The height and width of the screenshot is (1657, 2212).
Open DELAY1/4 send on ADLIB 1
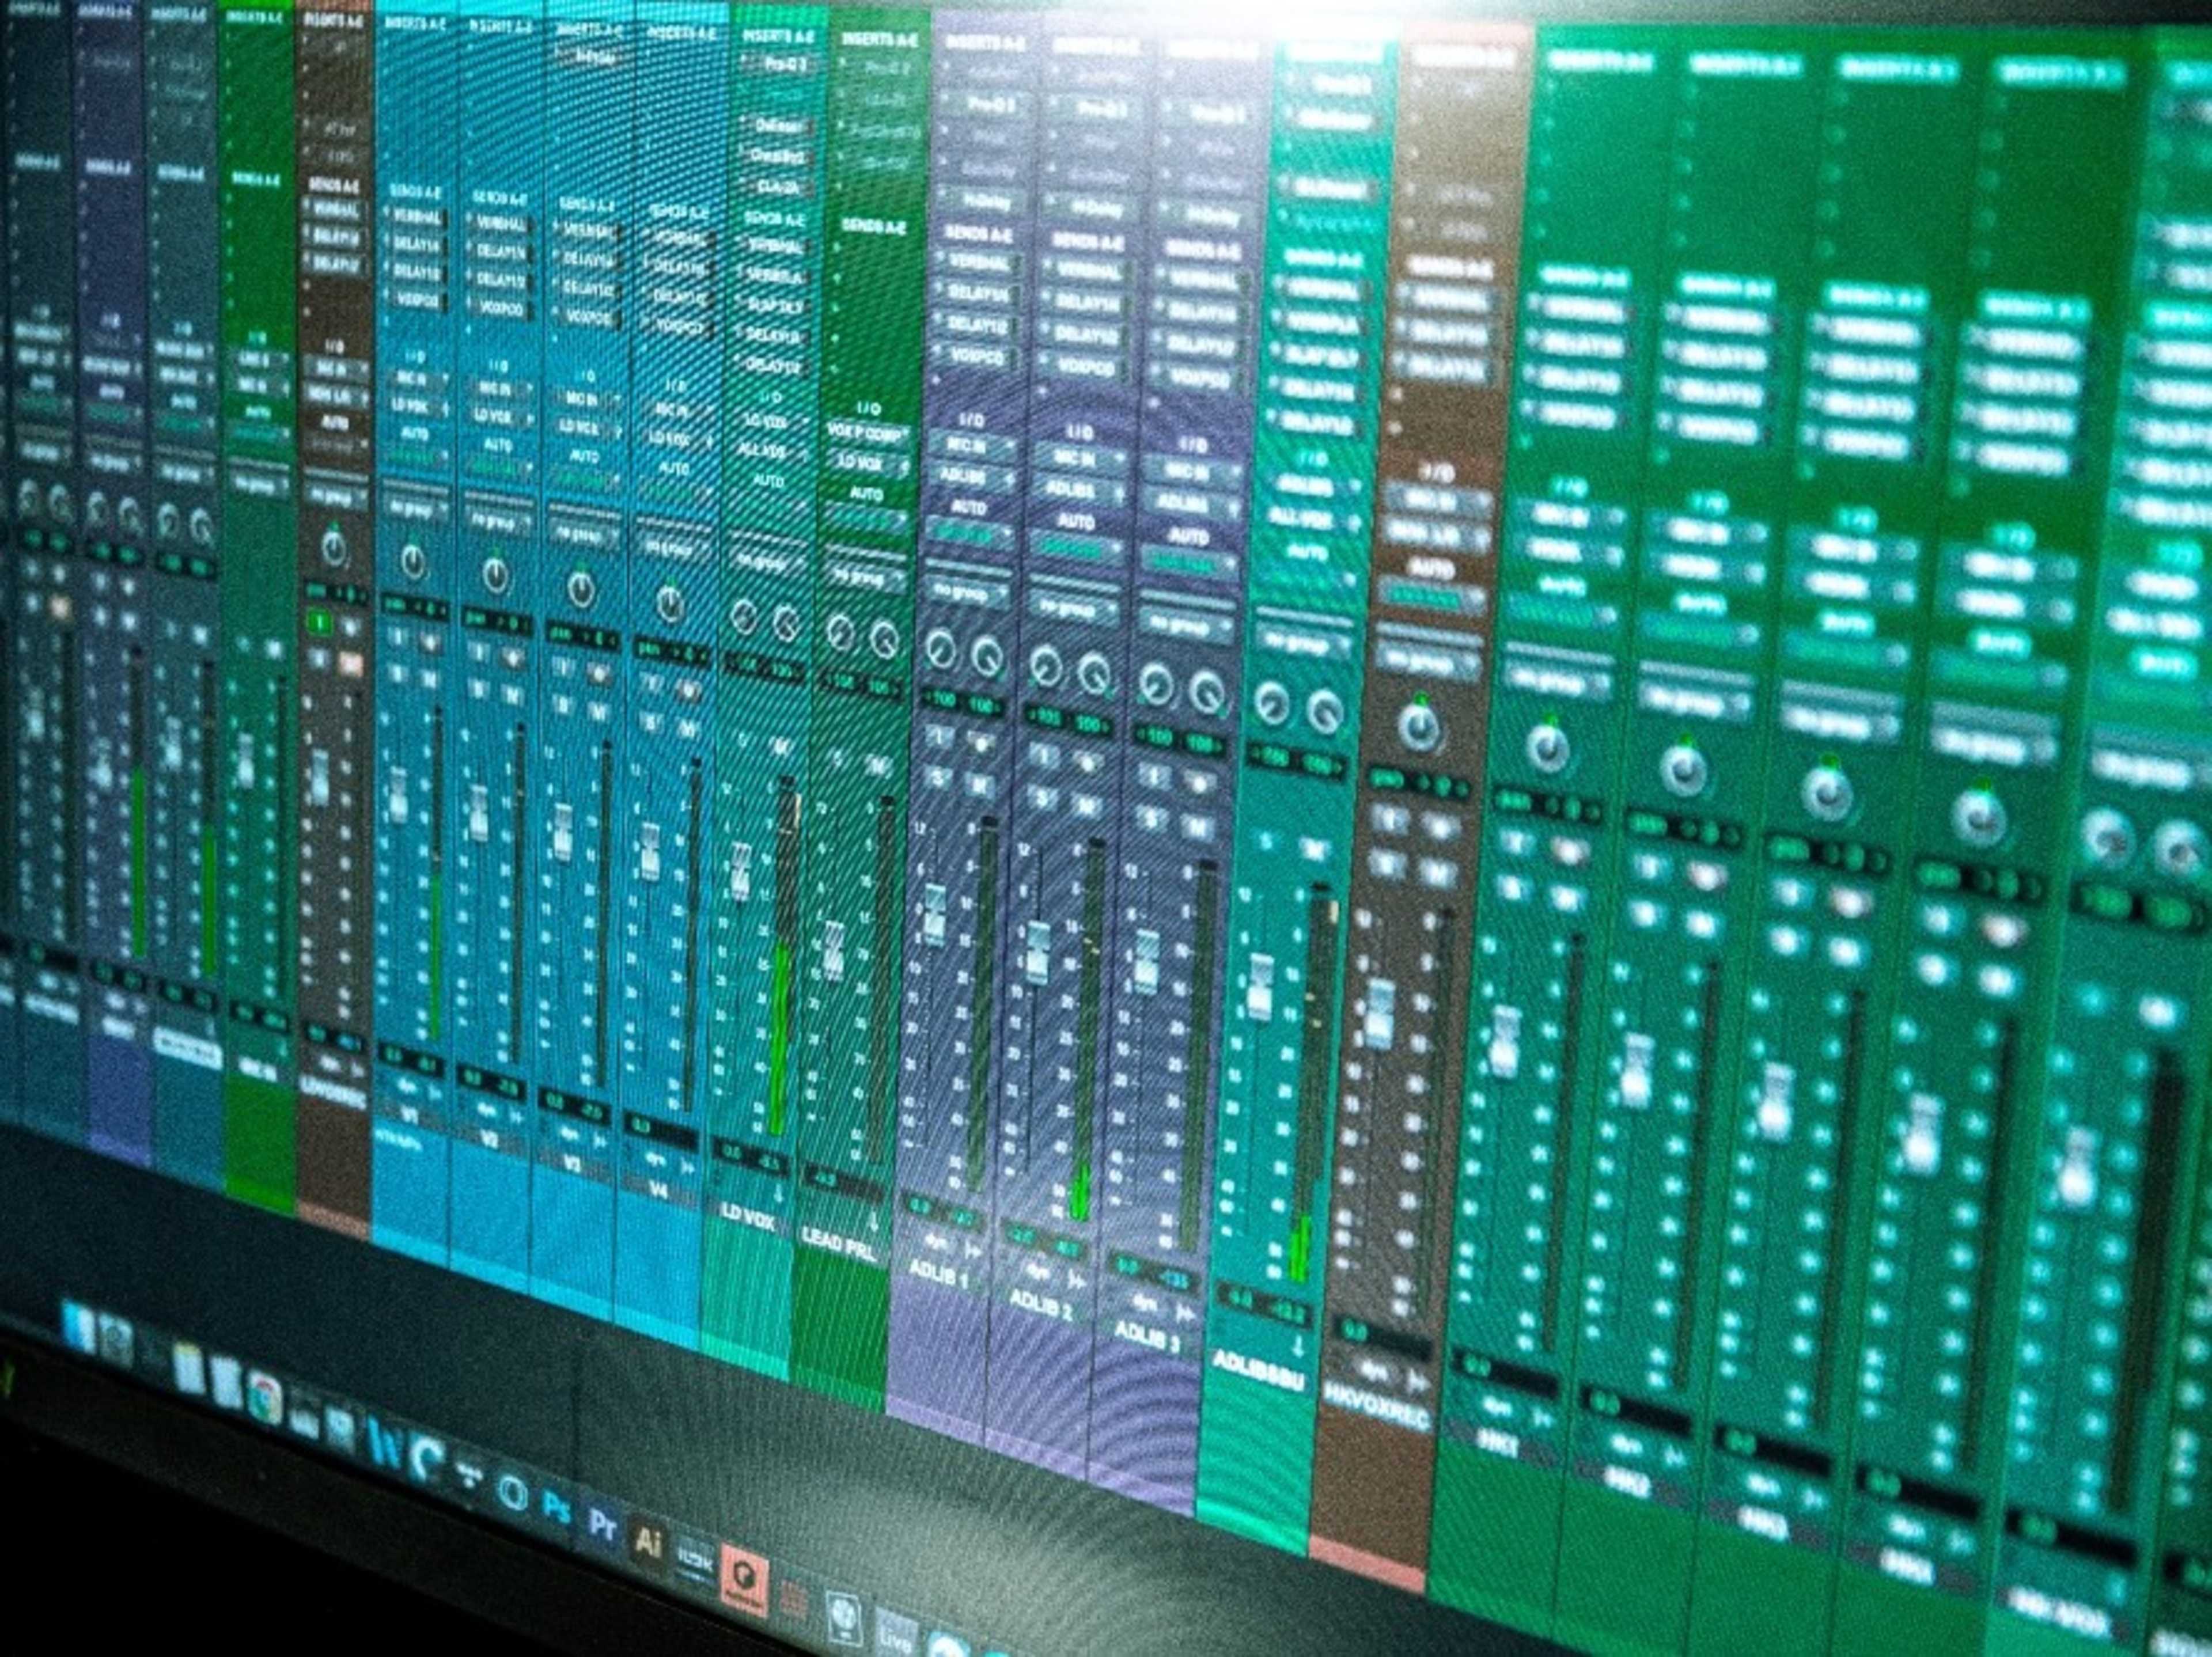tap(978, 295)
